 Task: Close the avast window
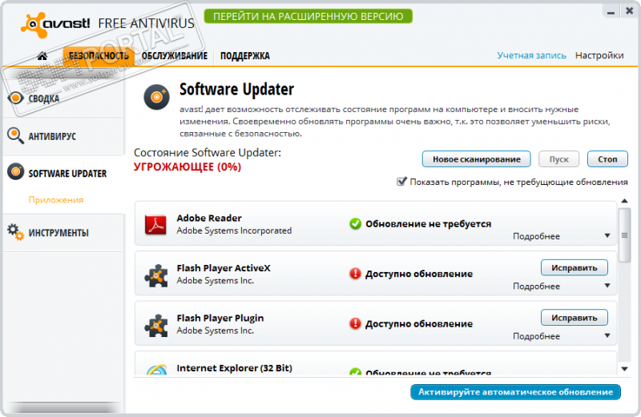pos(630,11)
